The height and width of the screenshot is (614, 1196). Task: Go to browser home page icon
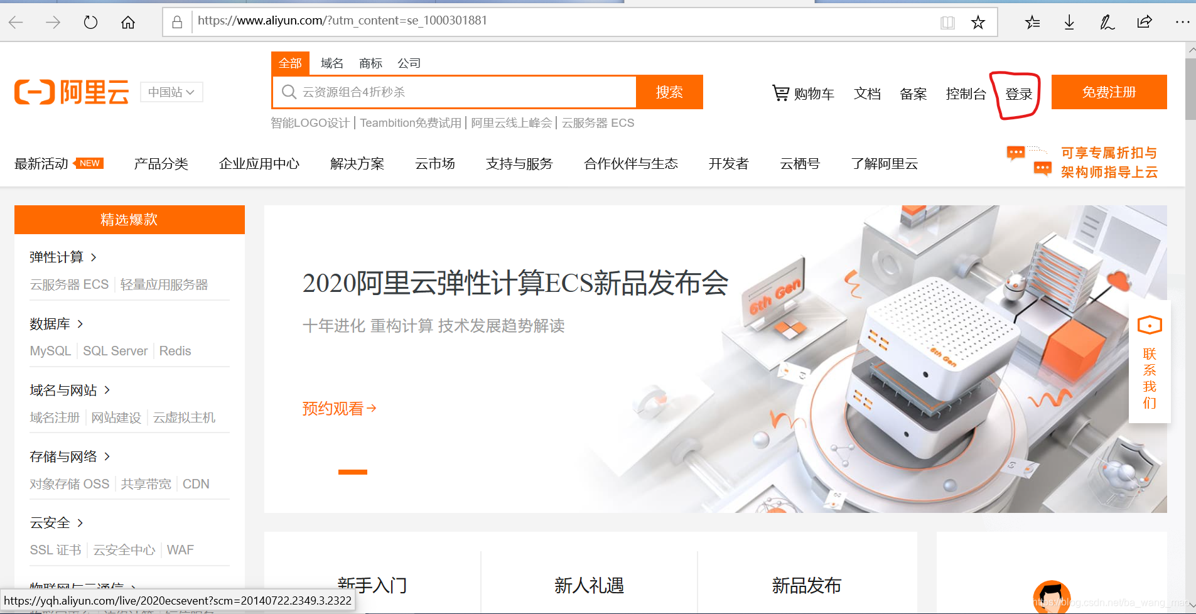[128, 23]
